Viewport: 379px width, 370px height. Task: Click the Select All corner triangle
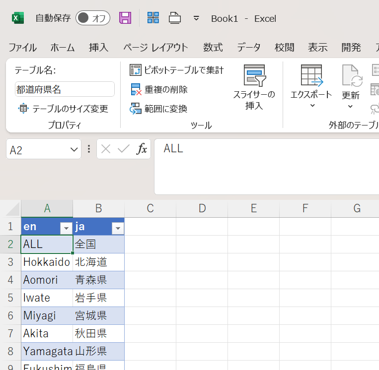pyautogui.click(x=12, y=208)
